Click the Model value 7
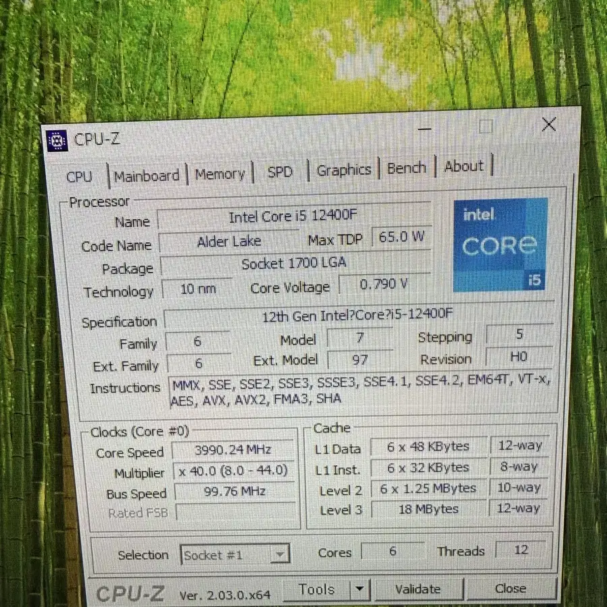Screen dimensions: 607x607 (359, 338)
